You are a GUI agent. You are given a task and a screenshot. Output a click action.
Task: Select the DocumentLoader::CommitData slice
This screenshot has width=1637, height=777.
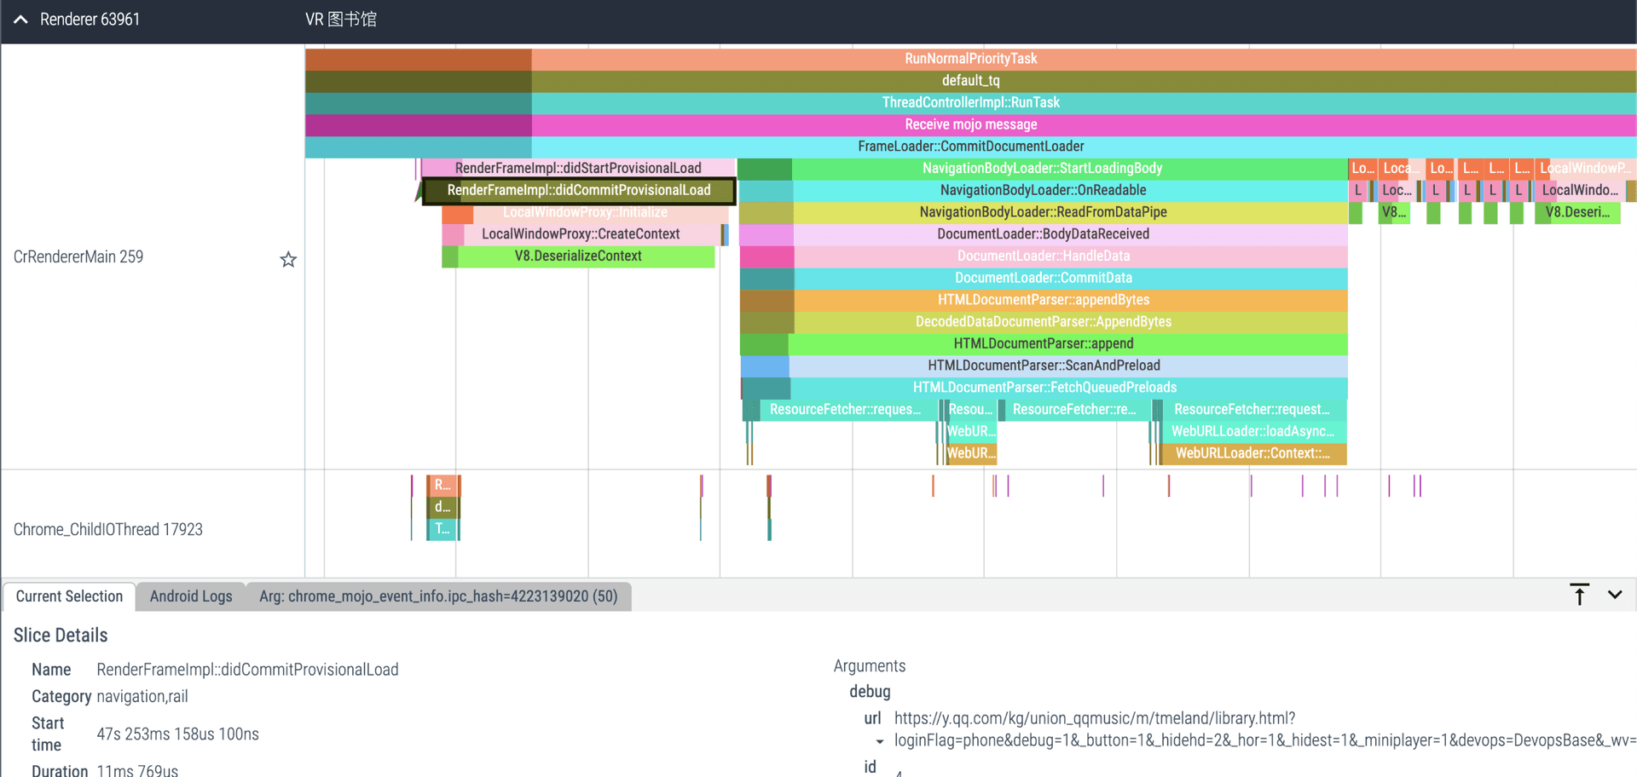click(1043, 278)
